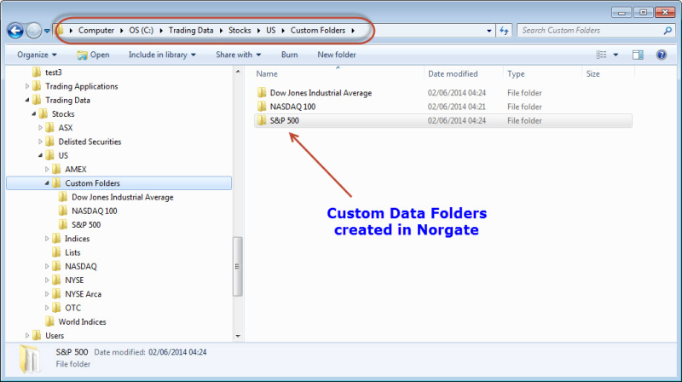Expand the NYSE Arca tree node

pyautogui.click(x=47, y=294)
